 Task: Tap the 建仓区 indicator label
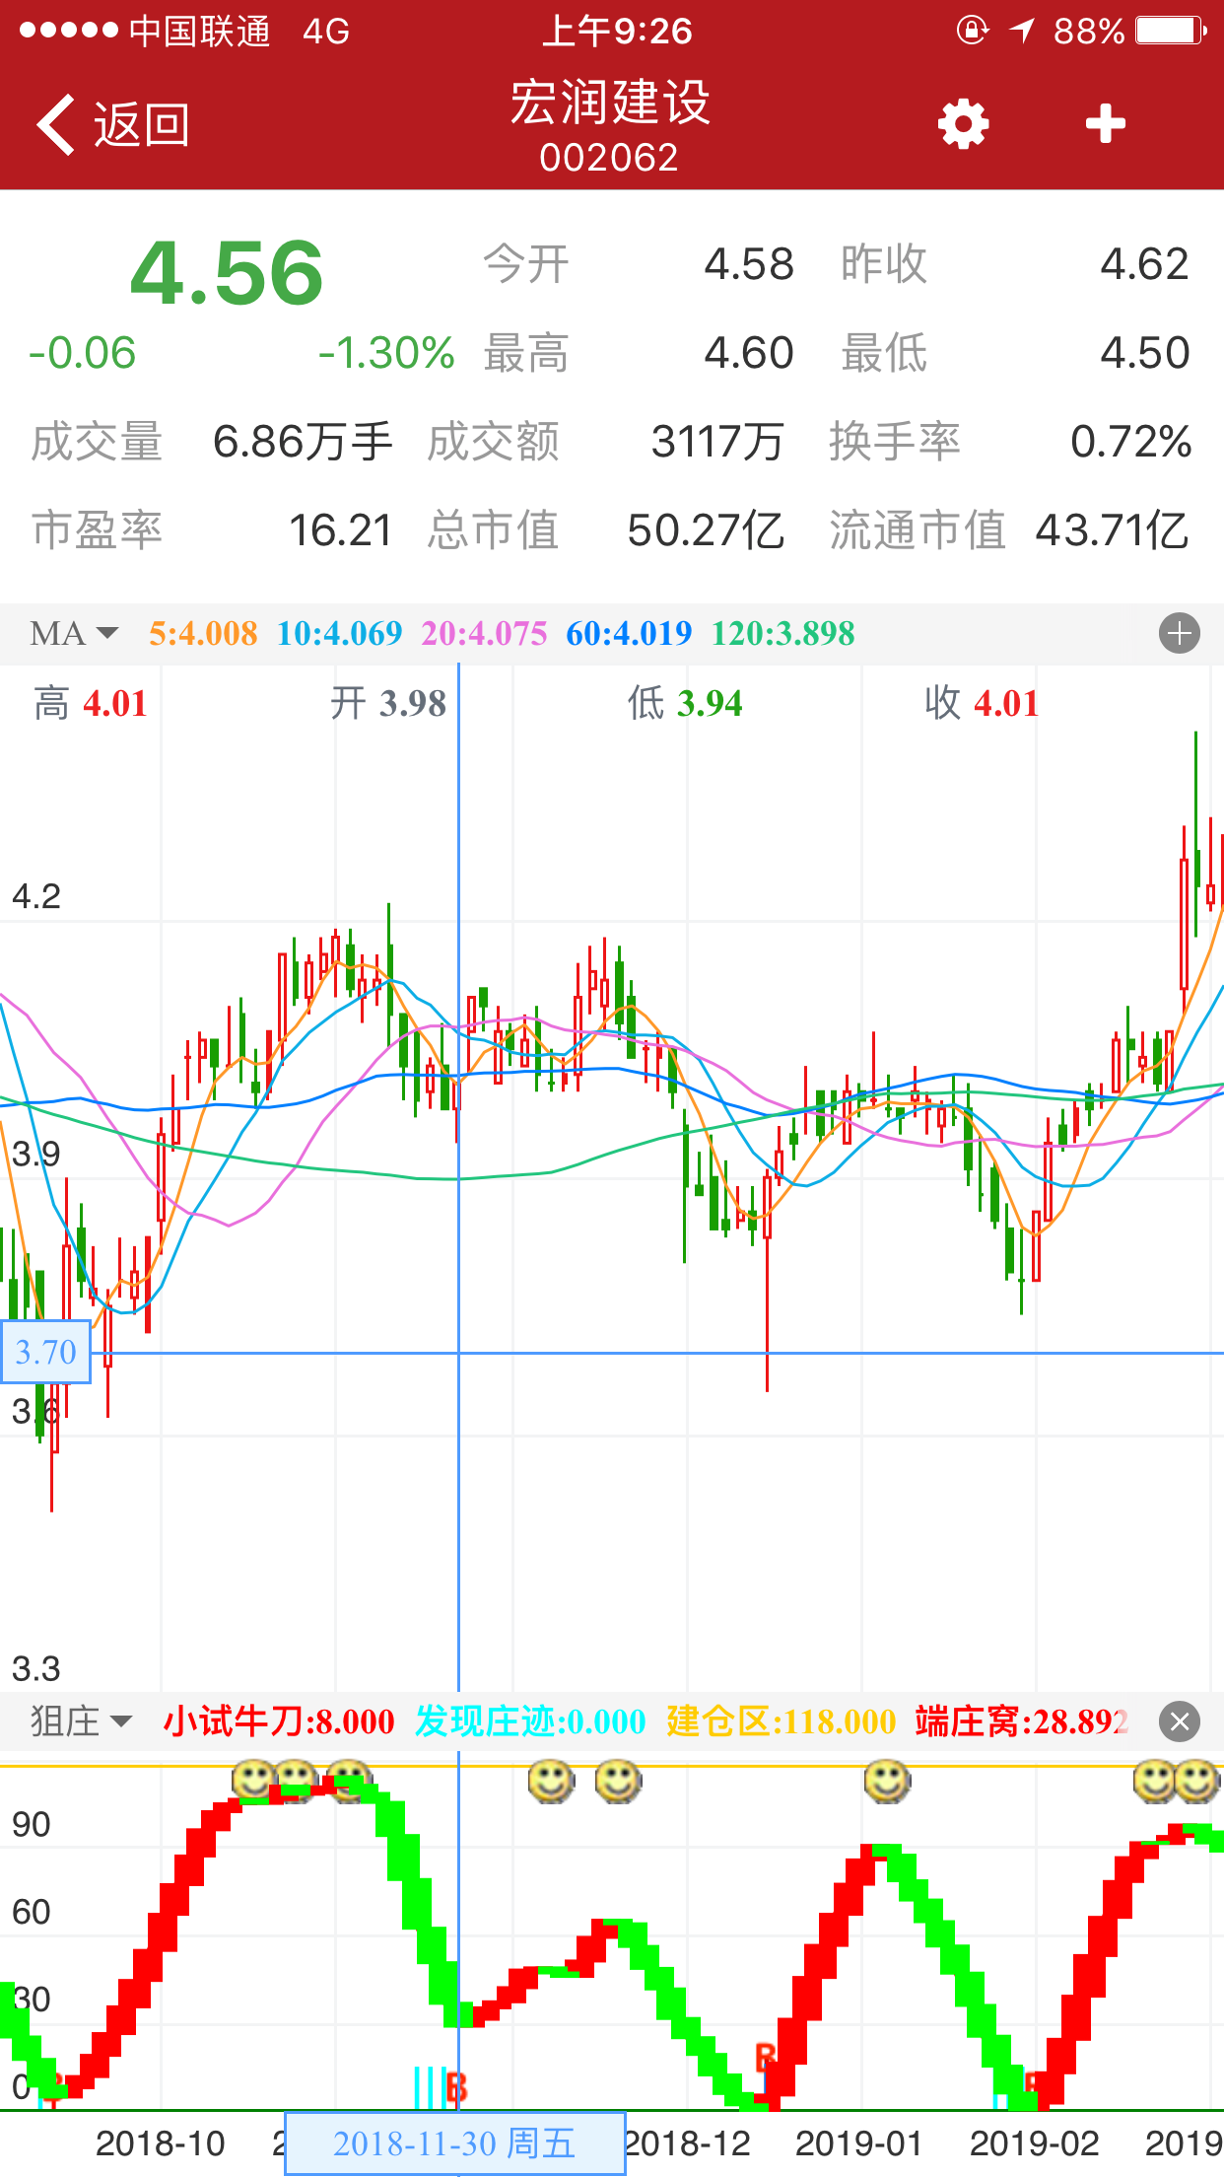(x=781, y=1721)
